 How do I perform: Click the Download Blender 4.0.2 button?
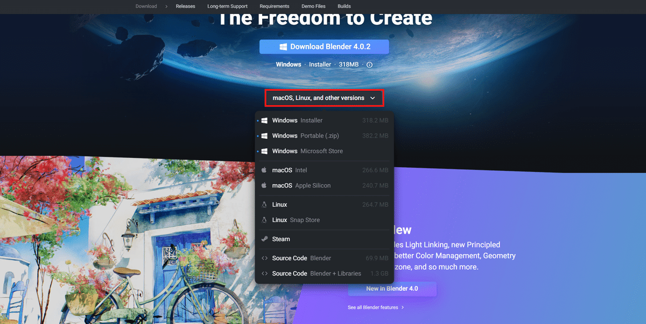pyautogui.click(x=324, y=47)
